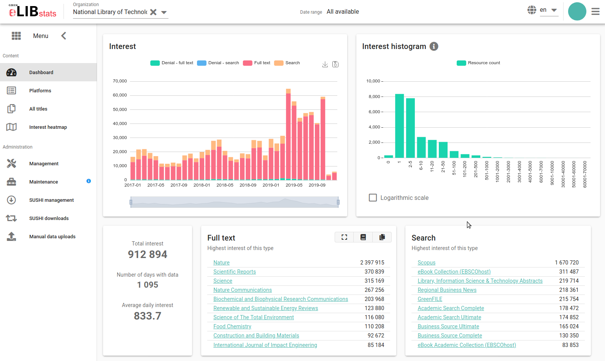Go to Dashboard in the sidebar
The height and width of the screenshot is (361, 605).
48,72
